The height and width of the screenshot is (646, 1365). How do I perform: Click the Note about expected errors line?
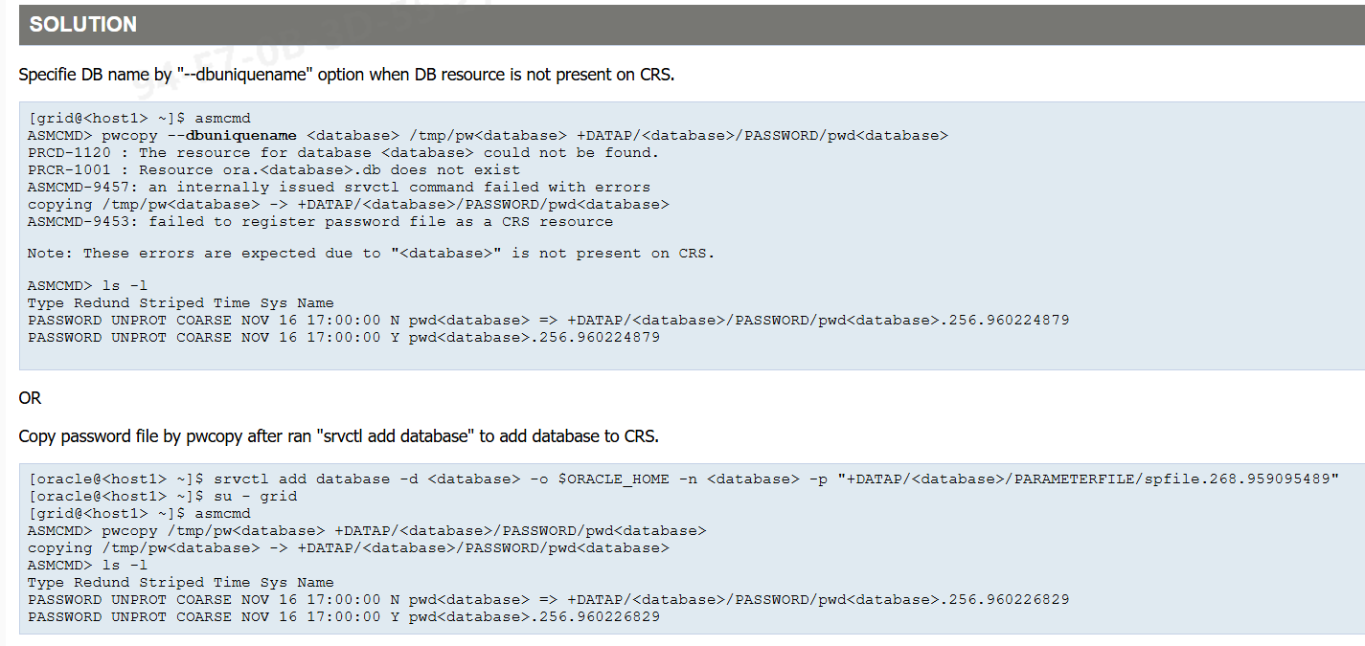click(x=371, y=254)
